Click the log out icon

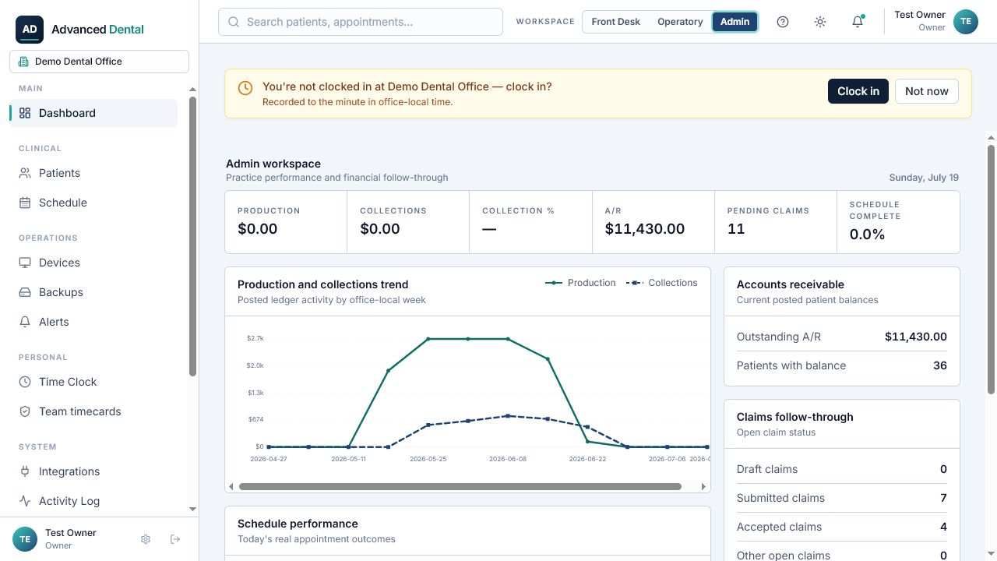point(175,539)
